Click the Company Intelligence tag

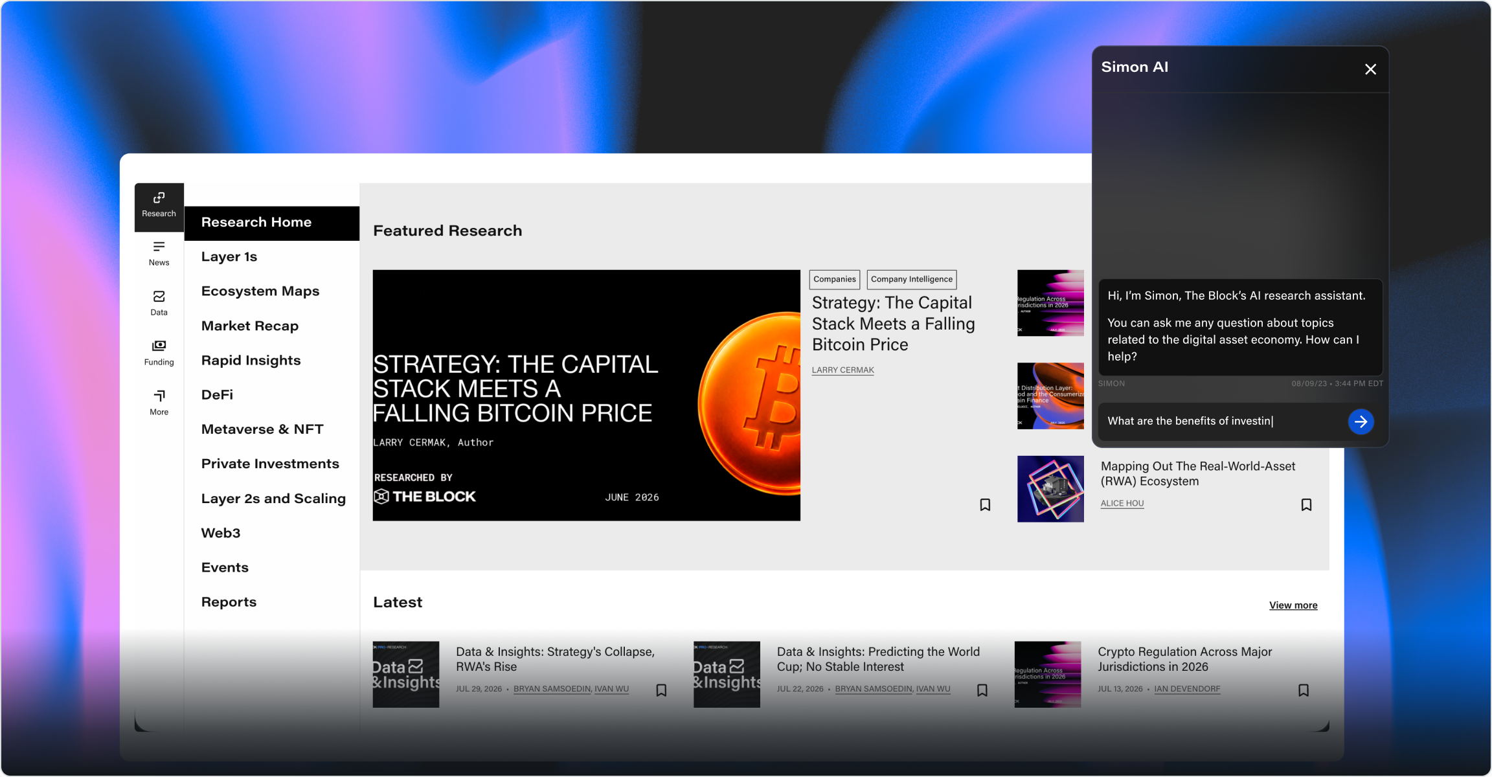pos(912,280)
